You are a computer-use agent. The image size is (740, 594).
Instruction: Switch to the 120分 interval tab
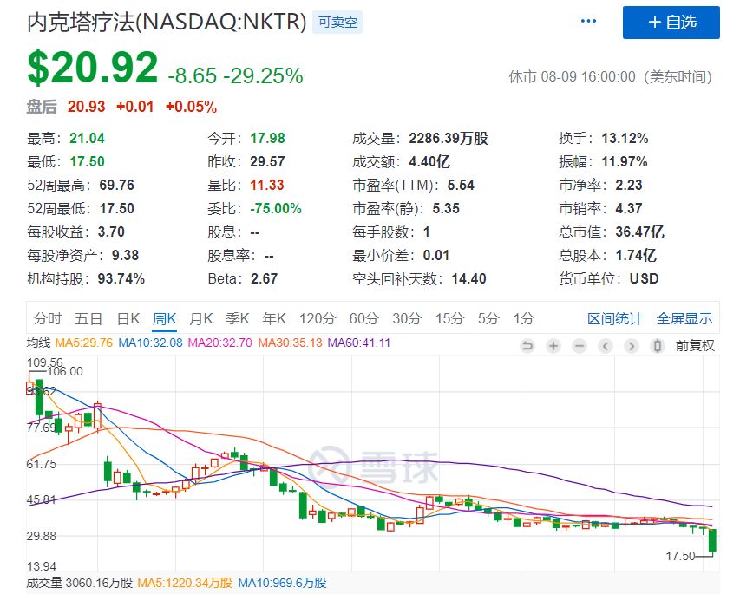click(318, 318)
